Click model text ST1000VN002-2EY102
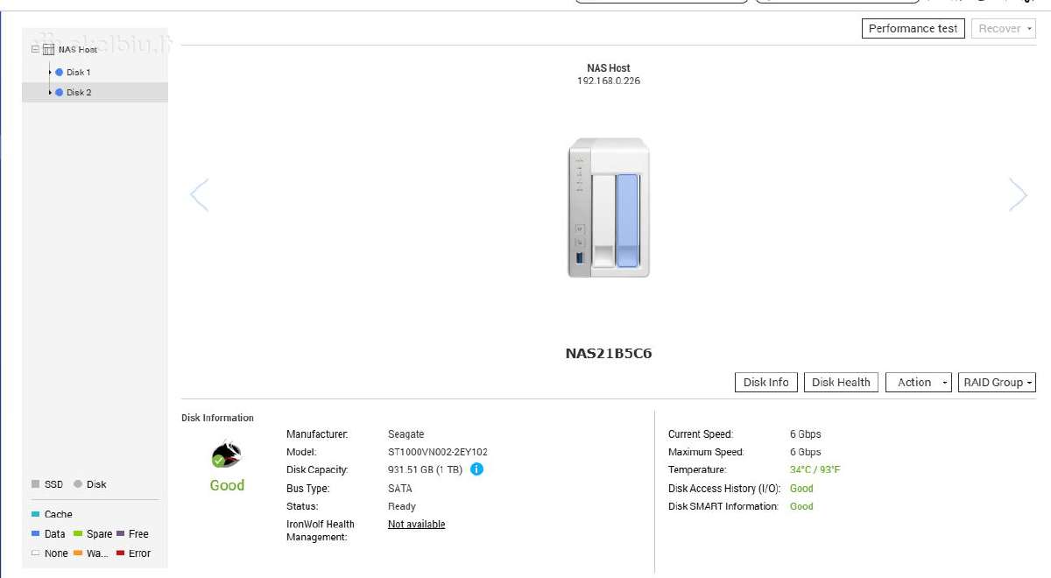This screenshot has width=1051, height=578. (438, 452)
